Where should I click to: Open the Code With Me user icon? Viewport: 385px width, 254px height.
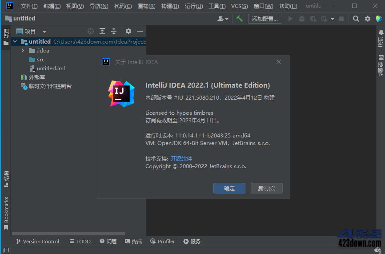click(x=221, y=19)
